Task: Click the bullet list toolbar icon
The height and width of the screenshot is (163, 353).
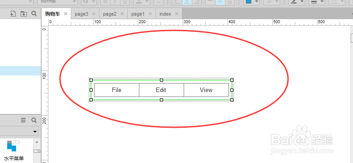Action: (159, 2)
